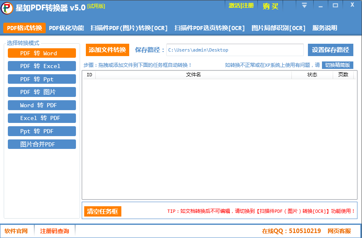This screenshot has width=362, height=238.
Task: Click the 激活|注册 link
Action: [241, 6]
